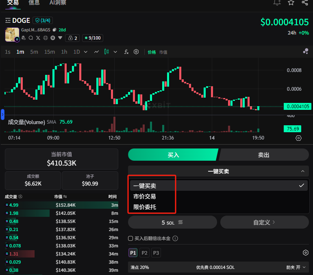
Task: Open the 自定义 custom amount option
Action: pos(265,222)
